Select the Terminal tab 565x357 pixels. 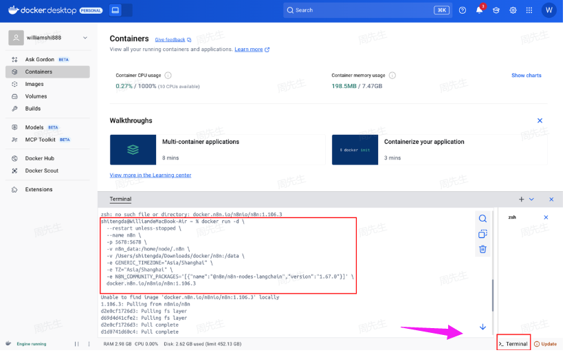point(120,199)
